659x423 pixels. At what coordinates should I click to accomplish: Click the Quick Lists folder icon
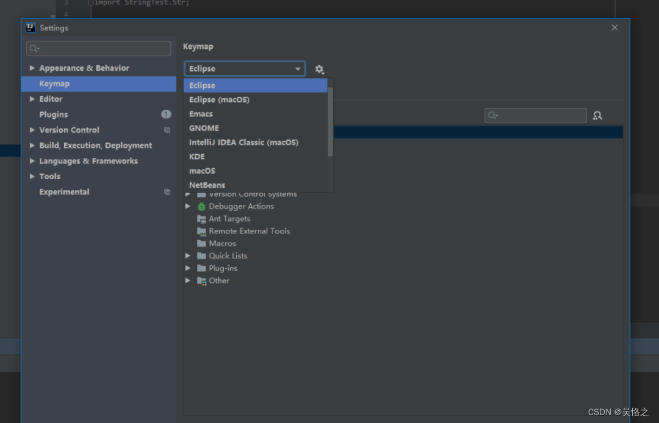coord(202,256)
